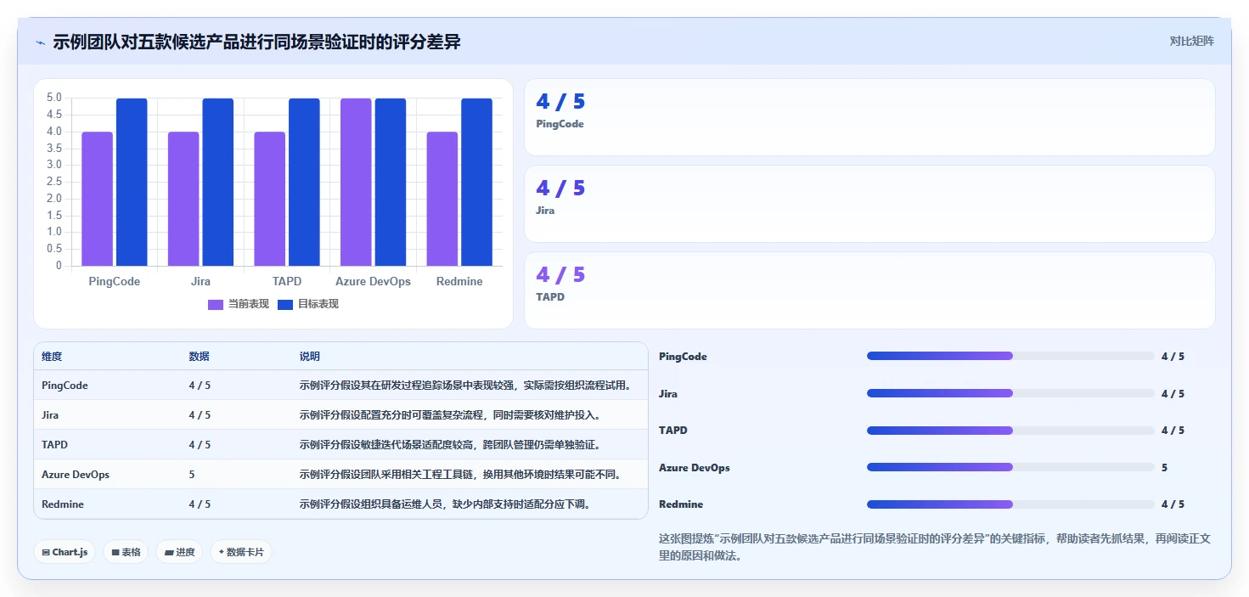Click Jira's purple current-performance bar
This screenshot has width=1249, height=597.
click(183, 199)
